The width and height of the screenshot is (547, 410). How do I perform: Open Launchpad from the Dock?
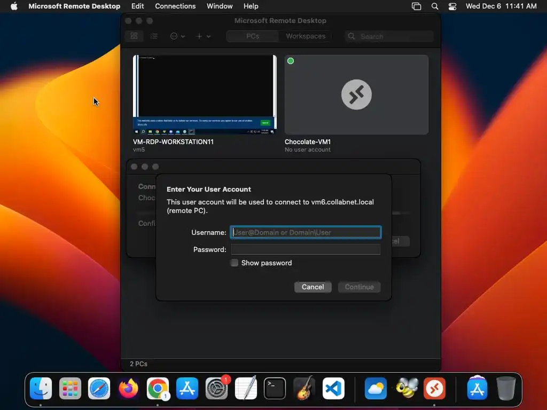click(70, 389)
